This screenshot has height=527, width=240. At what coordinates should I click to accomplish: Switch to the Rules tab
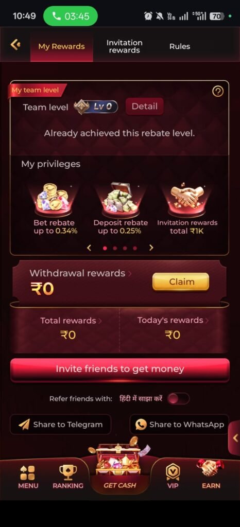180,46
